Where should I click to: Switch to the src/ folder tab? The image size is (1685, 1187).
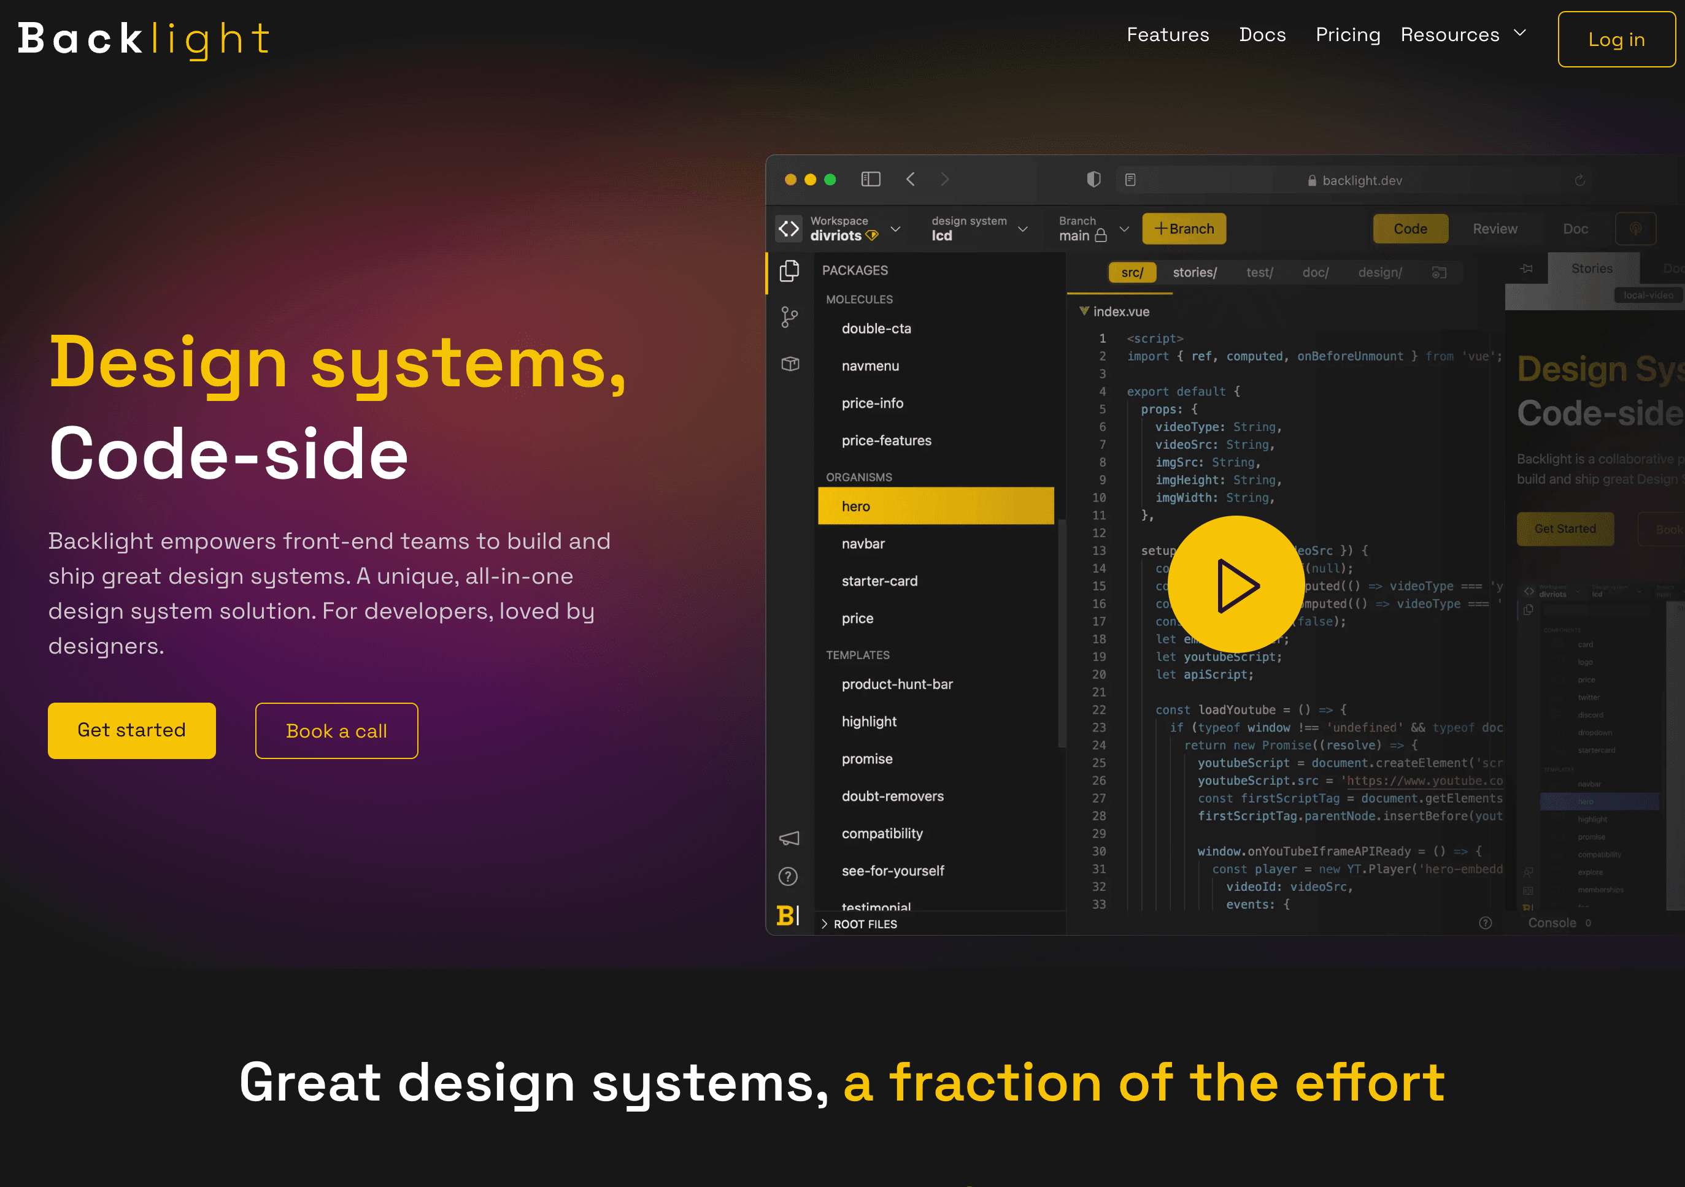1132,272
